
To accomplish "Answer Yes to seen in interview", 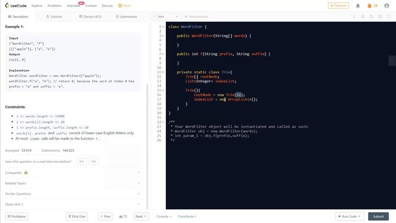I will click(81, 161).
